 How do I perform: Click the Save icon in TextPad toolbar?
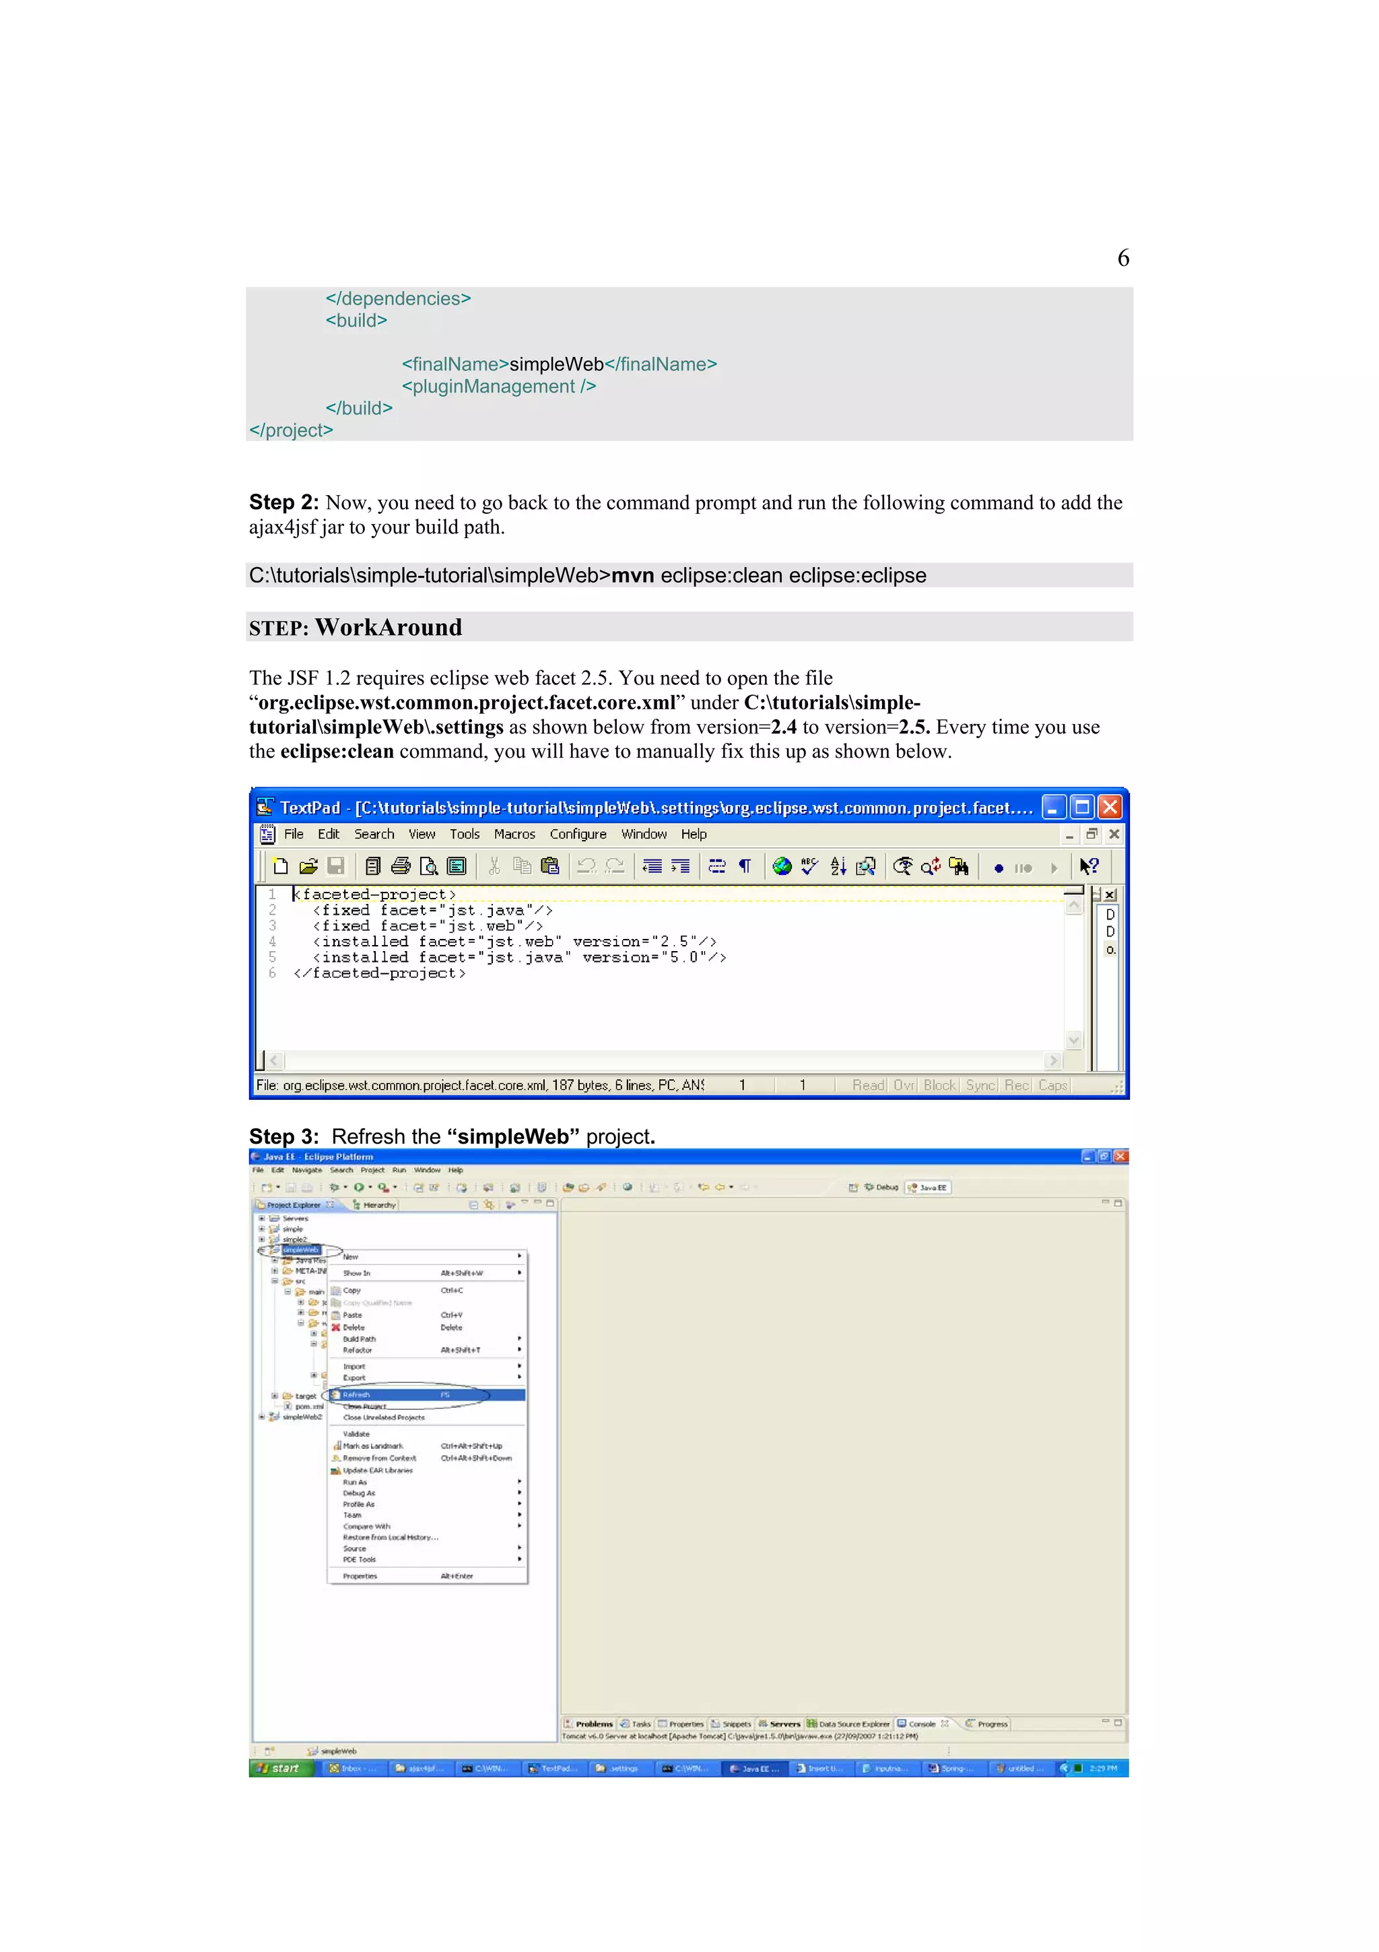pyautogui.click(x=337, y=866)
